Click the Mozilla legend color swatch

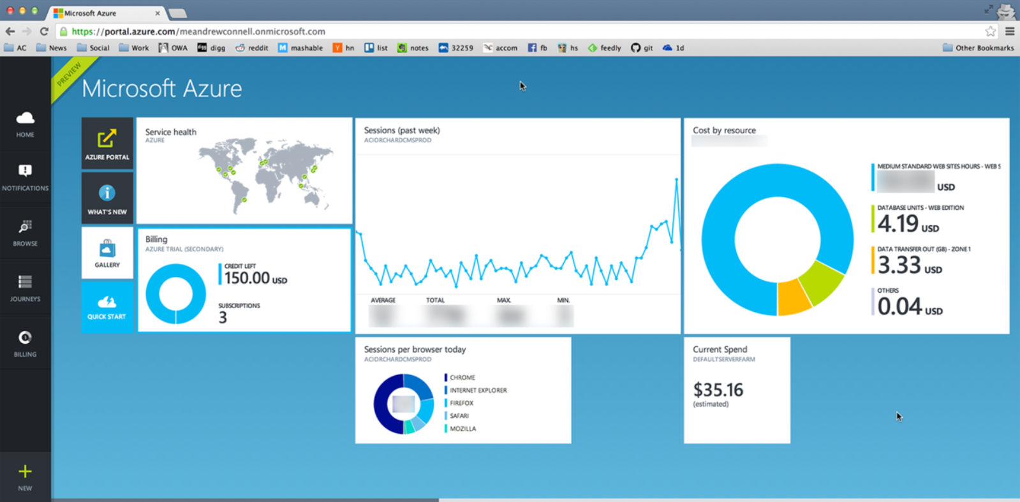point(446,428)
